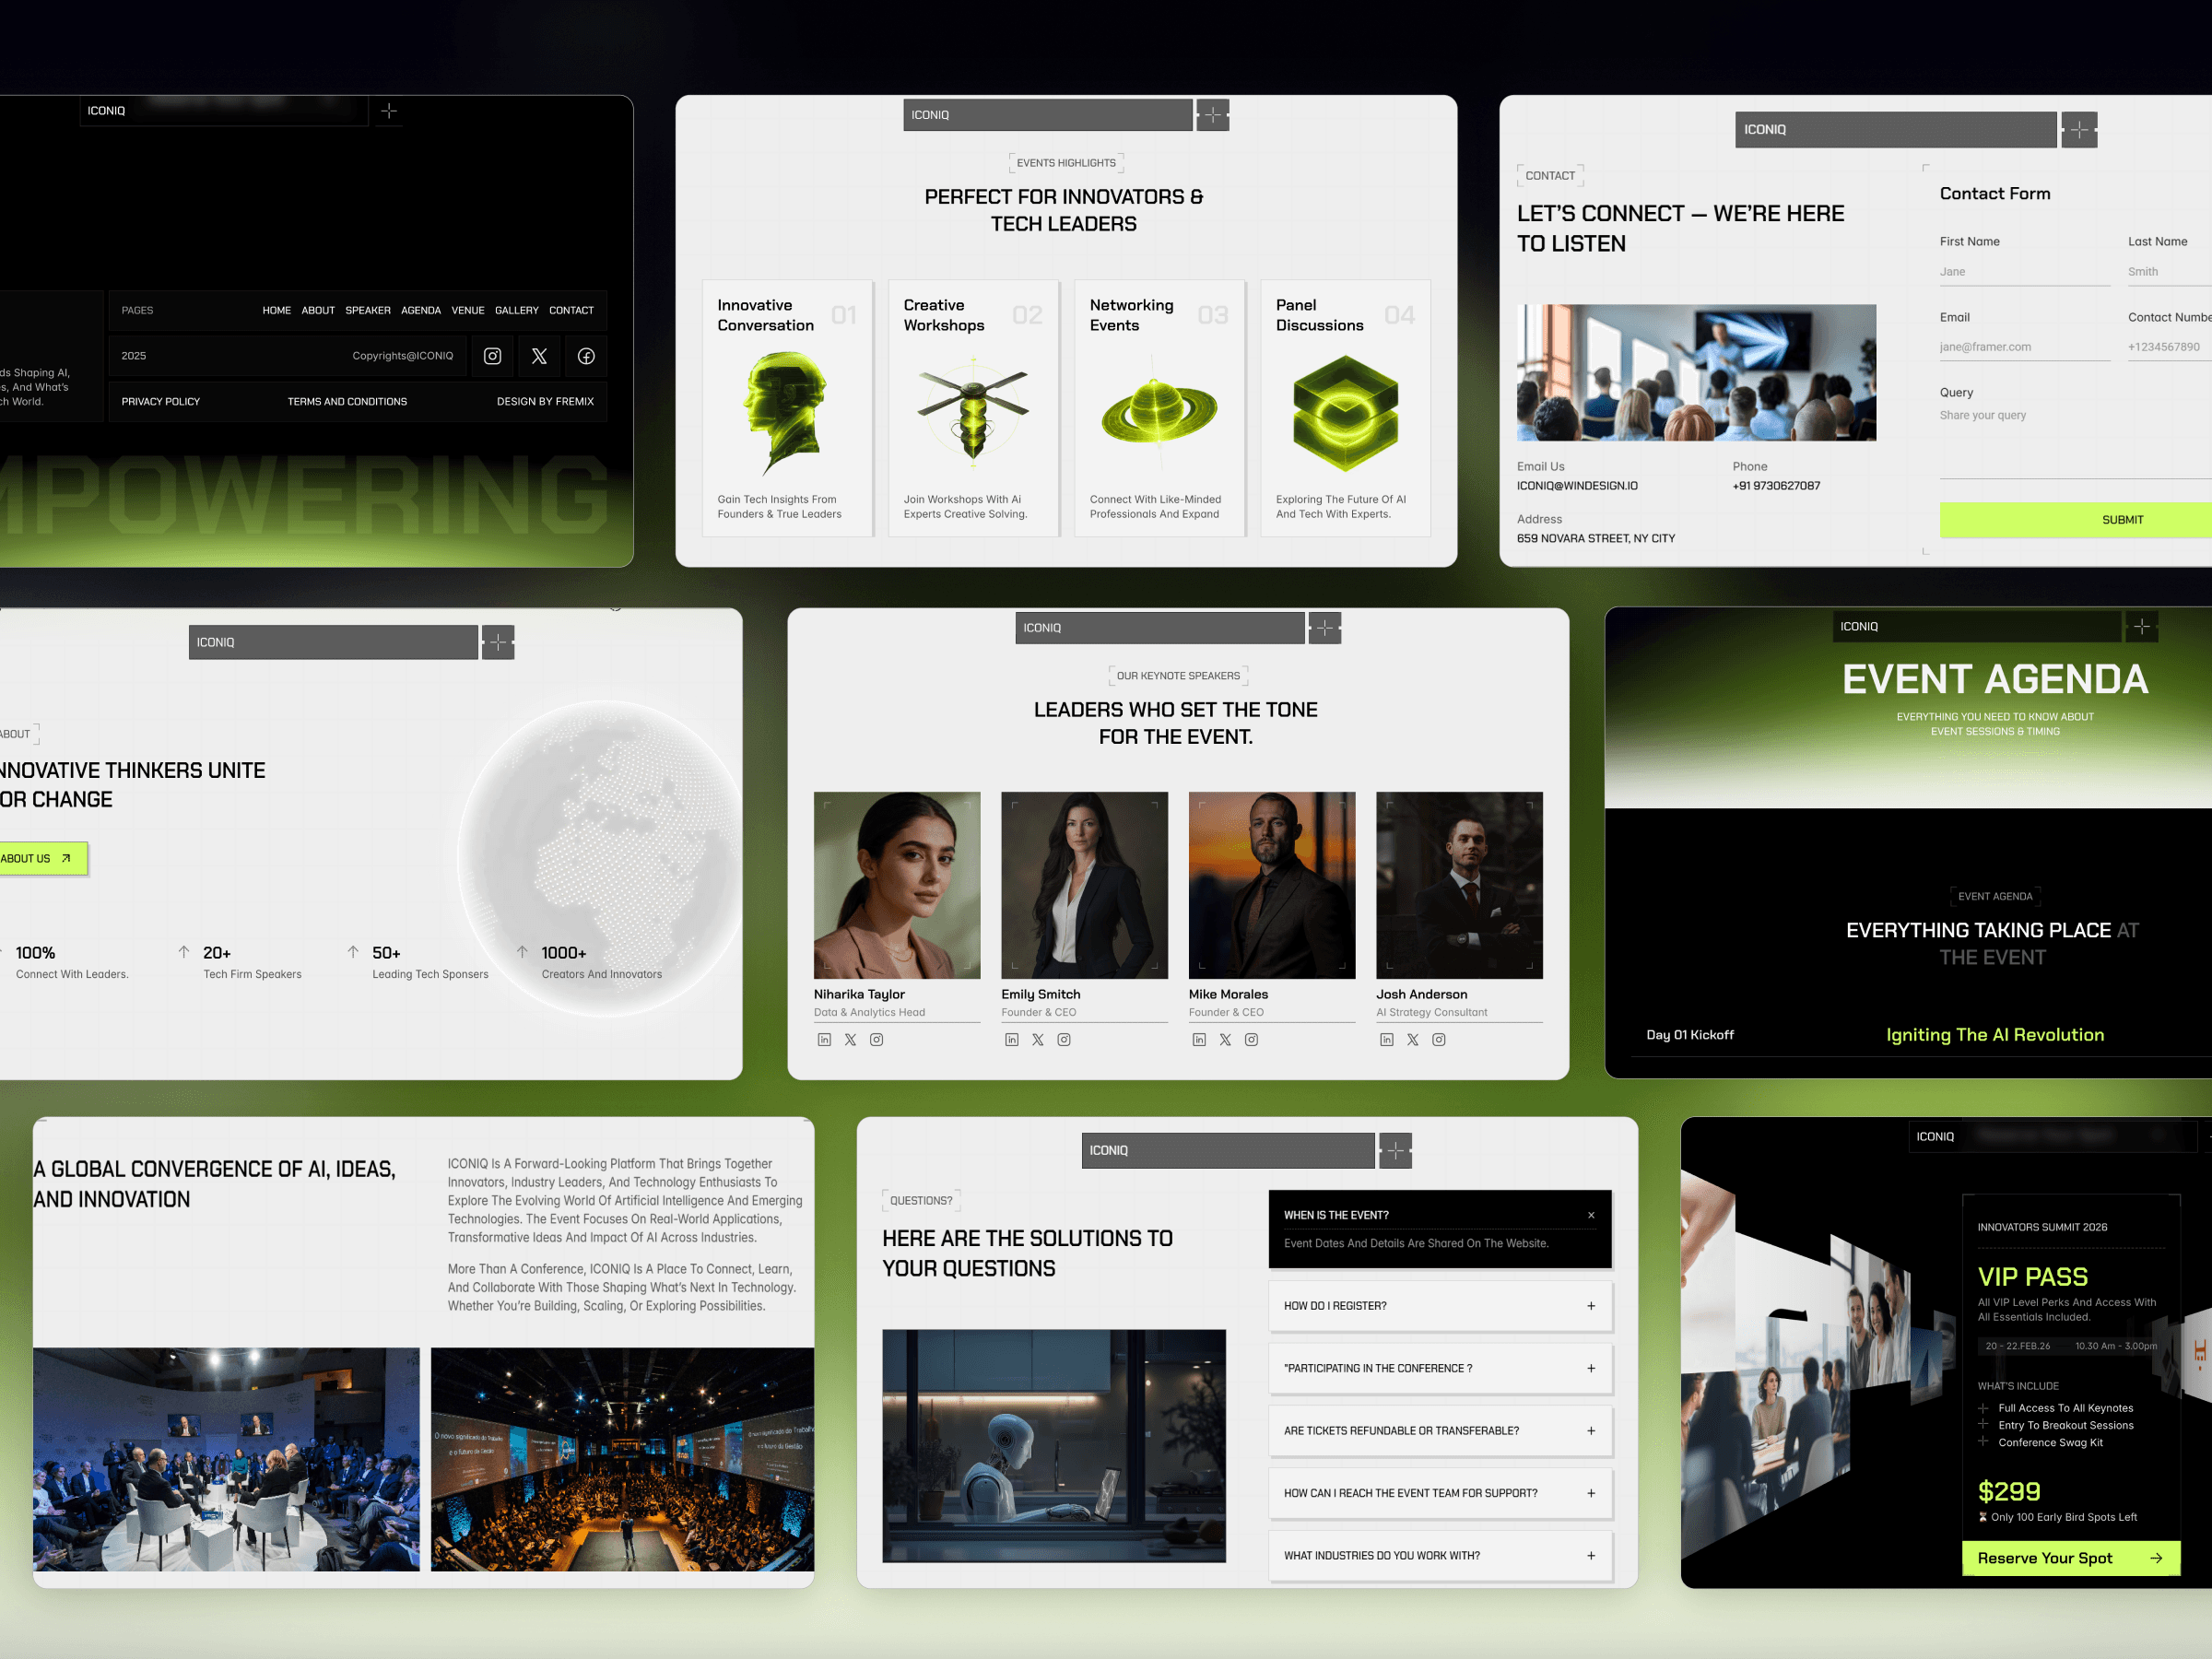Expand 'What industries do you work with?'
This screenshot has height=1659, width=2212.
(1591, 1556)
